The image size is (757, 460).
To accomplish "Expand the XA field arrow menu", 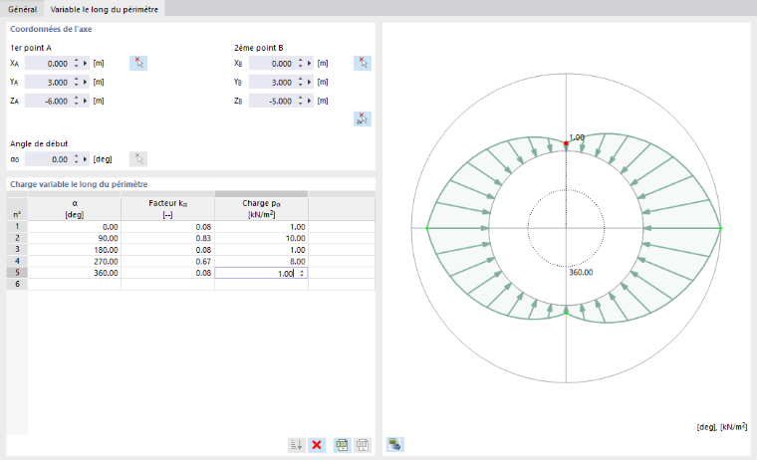I will (86, 64).
